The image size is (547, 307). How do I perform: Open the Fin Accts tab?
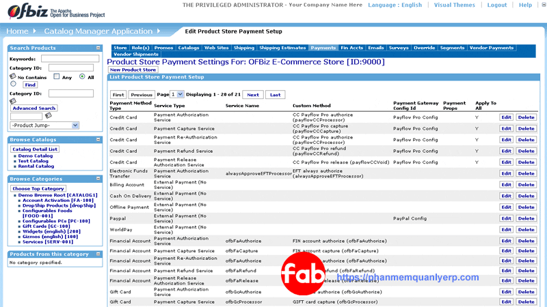pyautogui.click(x=351, y=48)
